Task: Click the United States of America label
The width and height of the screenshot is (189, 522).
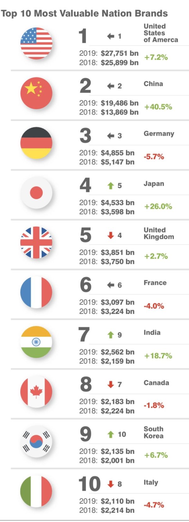Action: [x=160, y=33]
